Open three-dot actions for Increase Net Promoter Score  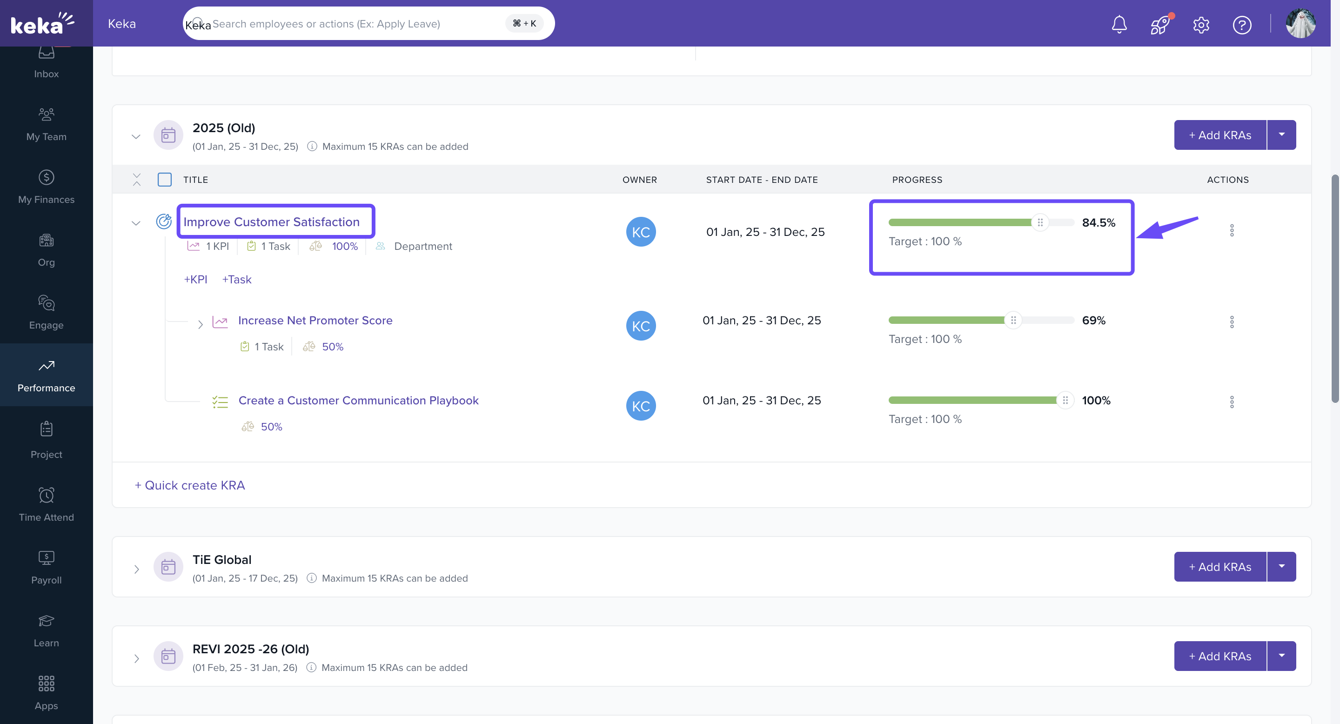1231,322
